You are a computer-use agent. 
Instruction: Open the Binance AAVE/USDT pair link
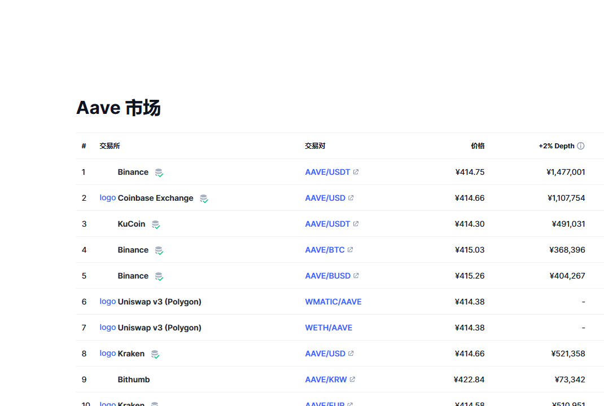pos(327,172)
